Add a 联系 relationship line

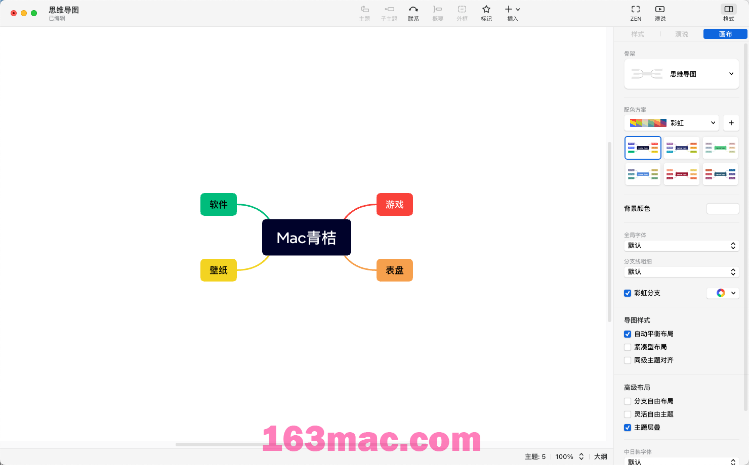pos(413,13)
